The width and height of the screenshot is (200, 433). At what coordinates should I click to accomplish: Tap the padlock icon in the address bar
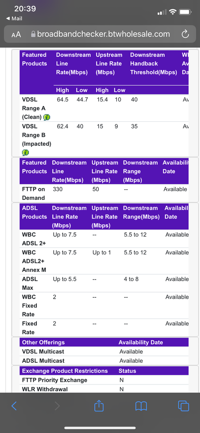point(33,34)
